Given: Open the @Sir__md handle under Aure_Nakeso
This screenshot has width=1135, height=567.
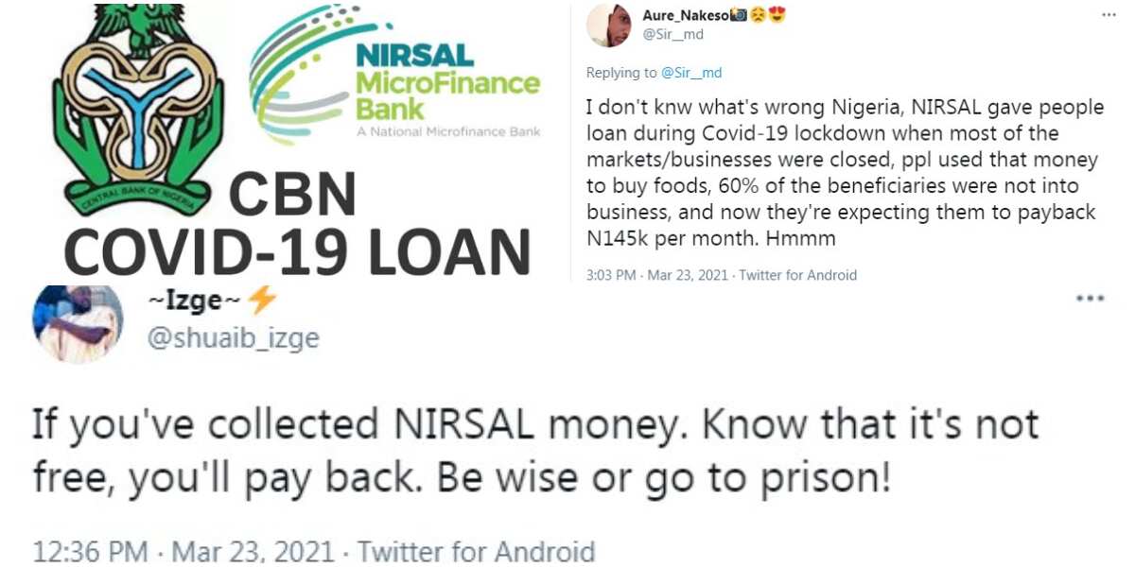Looking at the screenshot, I should coord(672,35).
